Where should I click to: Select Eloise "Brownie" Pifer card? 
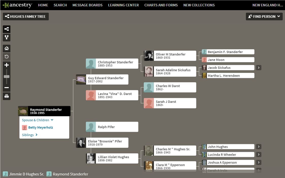click(102, 143)
